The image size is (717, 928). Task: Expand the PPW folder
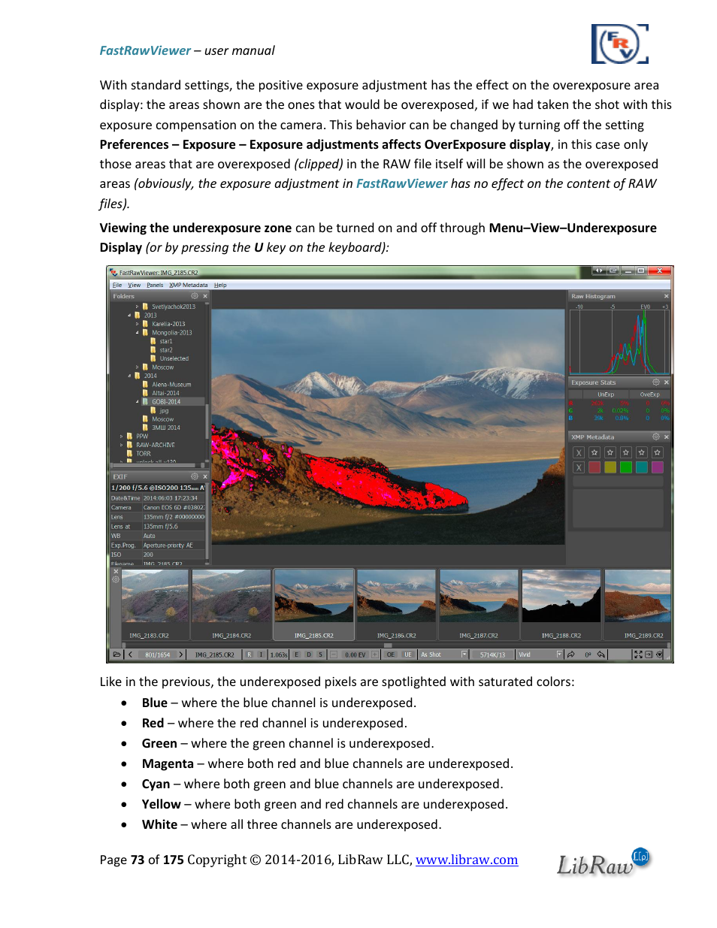[122, 436]
